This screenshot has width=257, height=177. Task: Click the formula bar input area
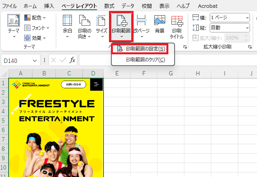168,60
